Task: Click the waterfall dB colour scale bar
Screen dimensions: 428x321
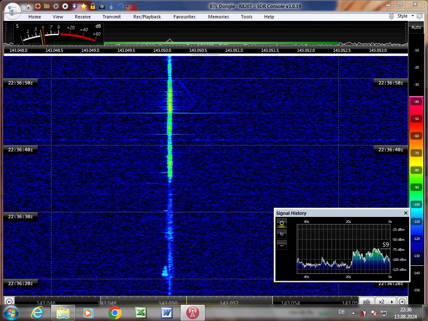Action: (416, 181)
